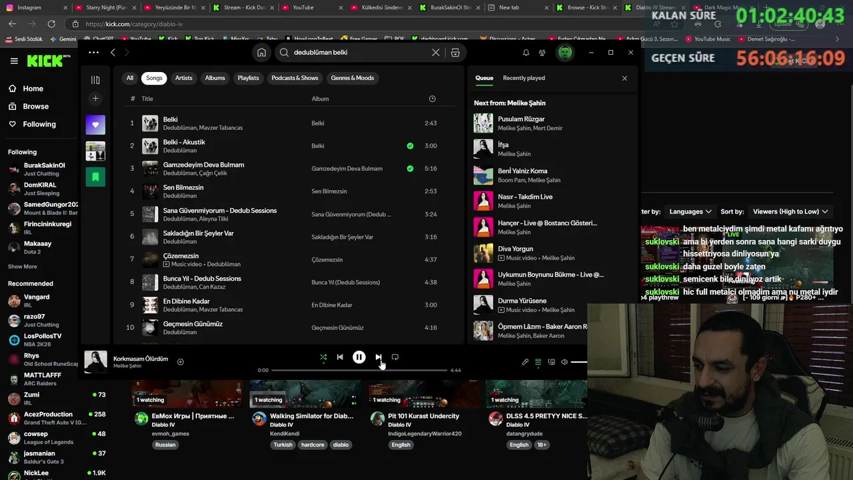Select the Genres & Moods filter chip

[x=353, y=78]
